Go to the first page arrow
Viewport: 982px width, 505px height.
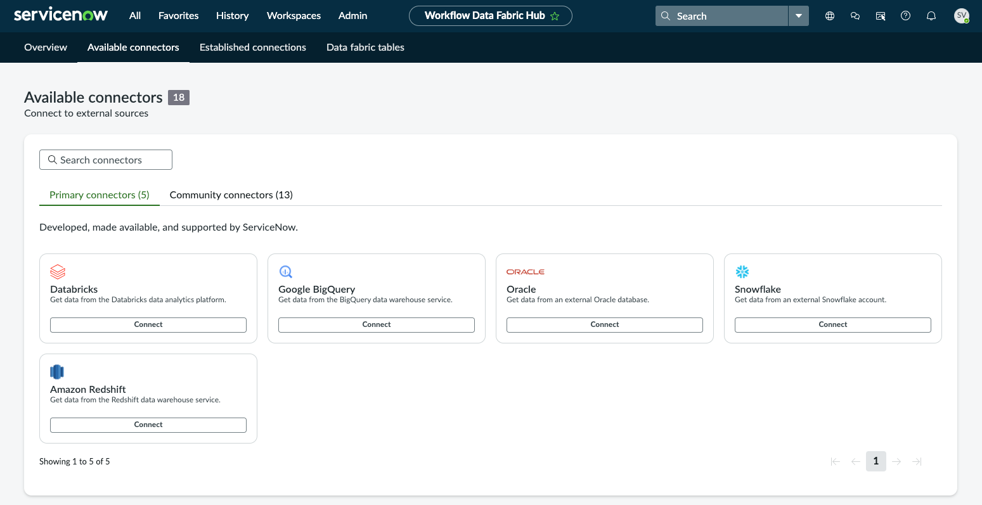pyautogui.click(x=836, y=461)
